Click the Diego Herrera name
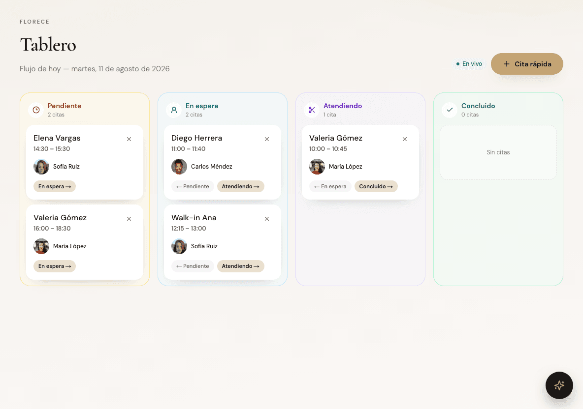 click(196, 138)
